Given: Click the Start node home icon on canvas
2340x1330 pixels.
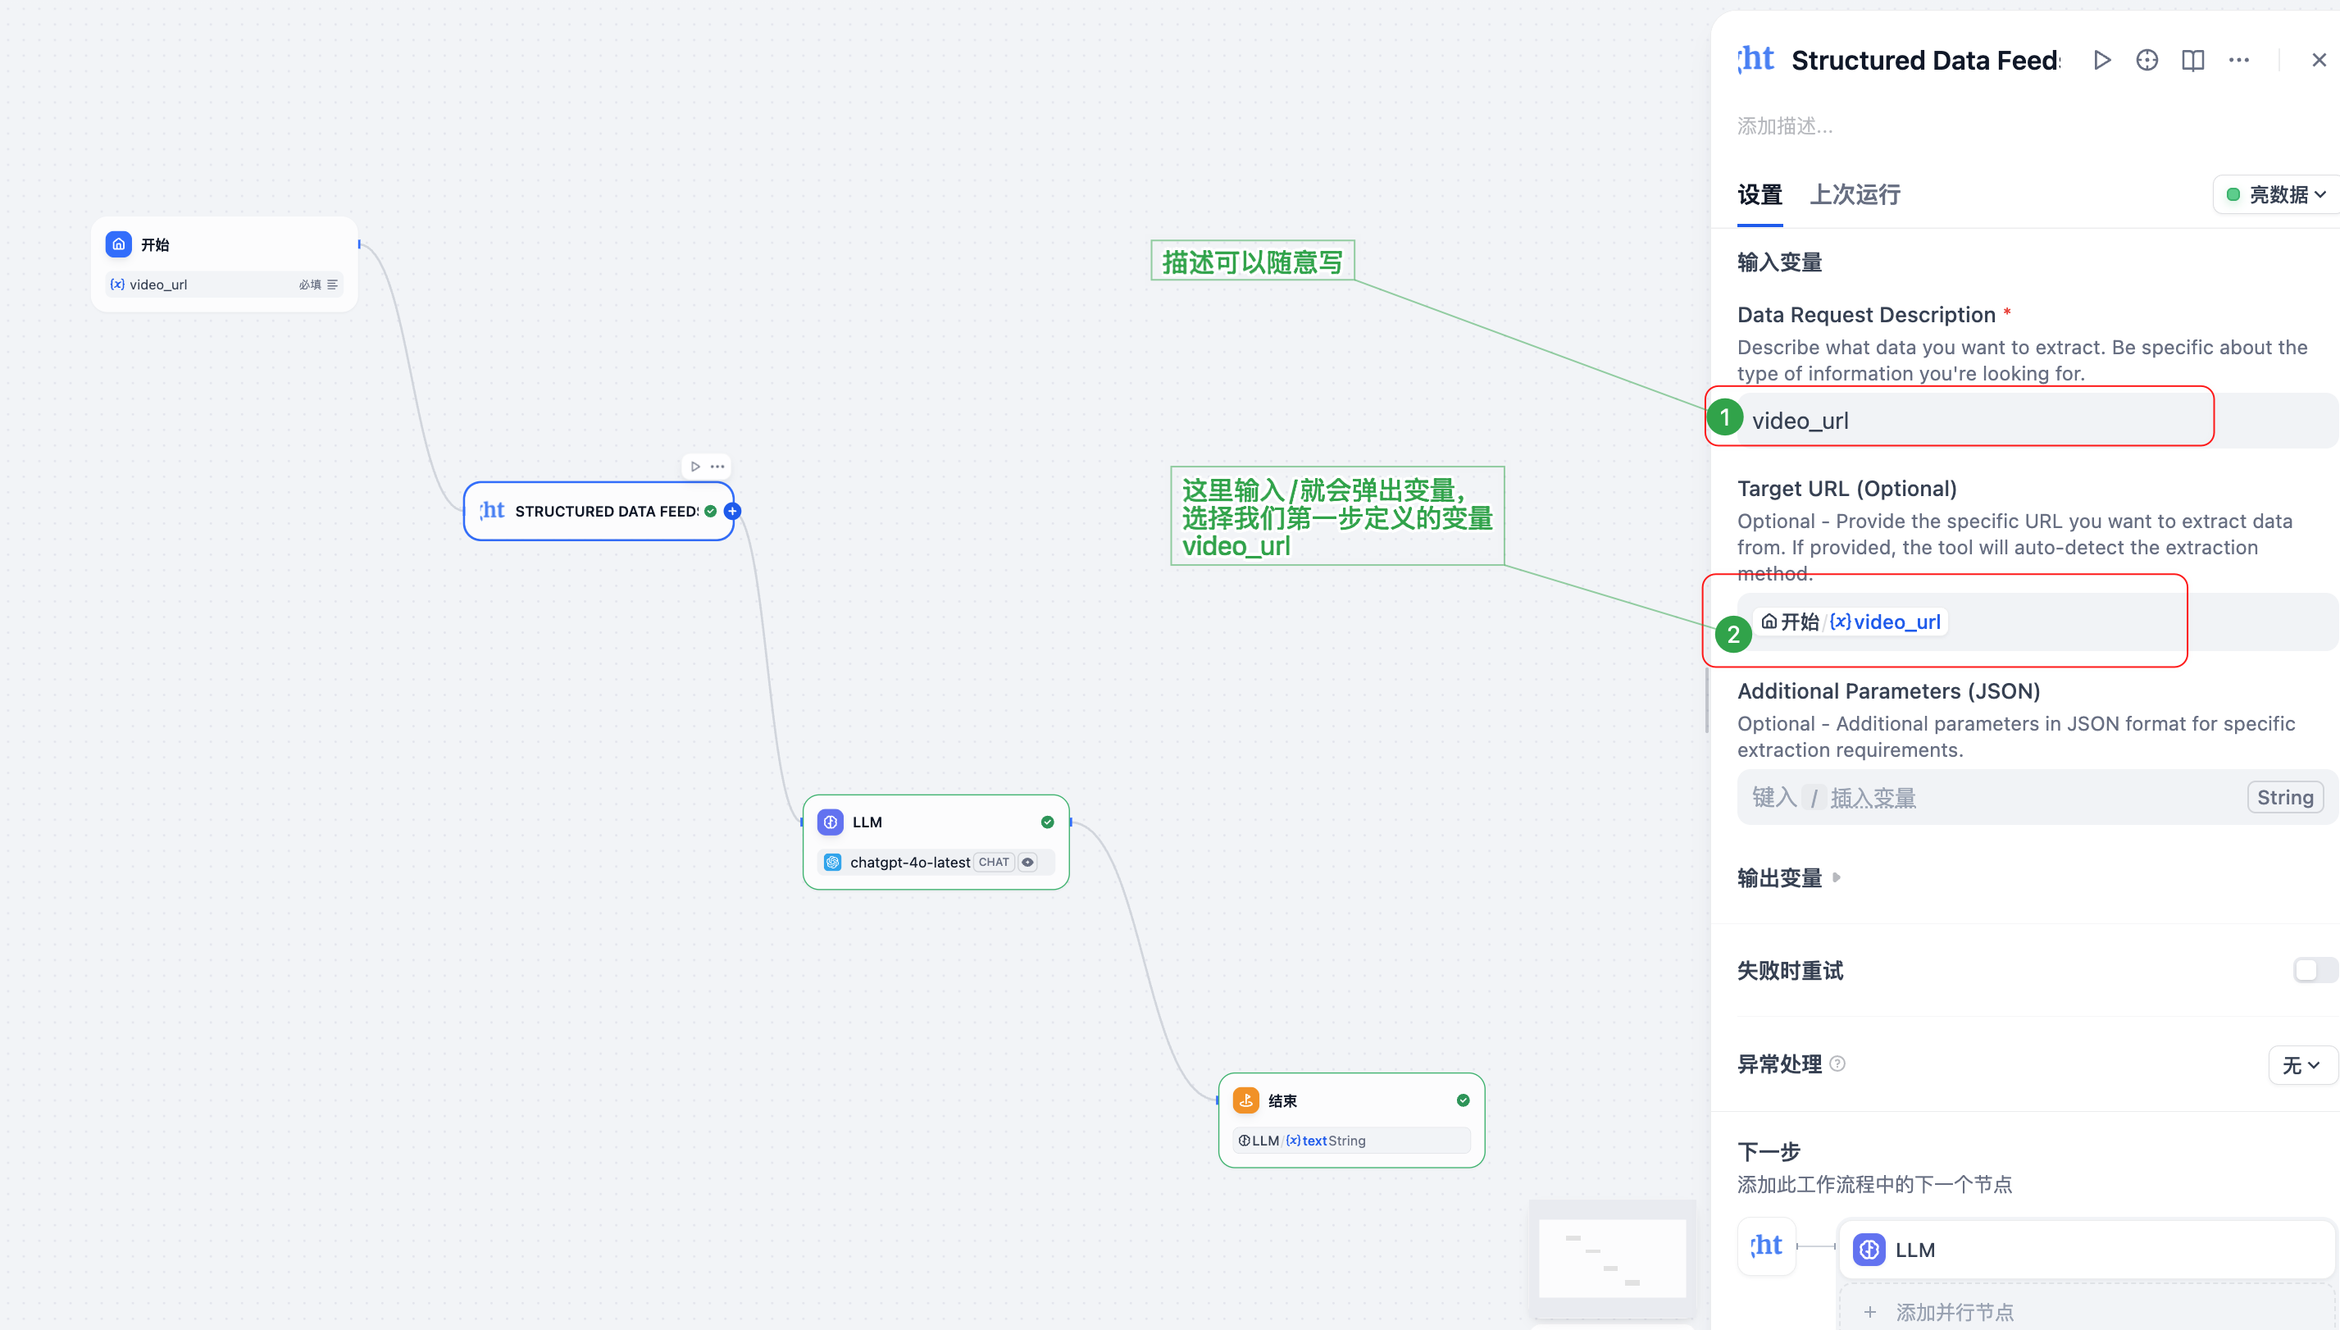Looking at the screenshot, I should click(x=119, y=244).
